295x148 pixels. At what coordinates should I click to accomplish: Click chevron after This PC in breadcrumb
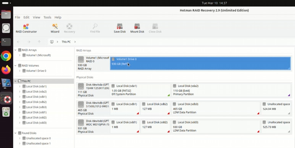(x=75, y=42)
